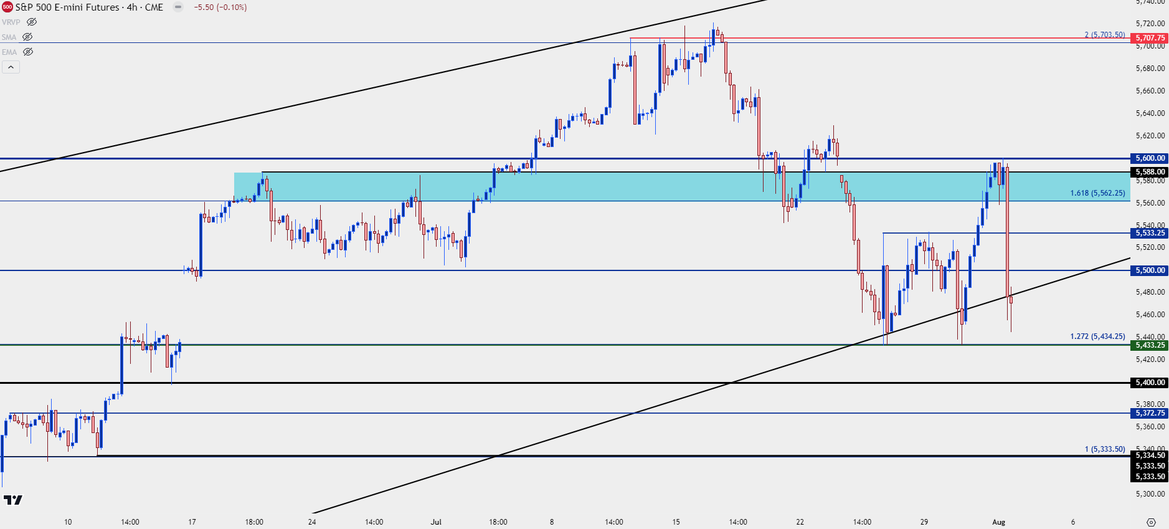The width and height of the screenshot is (1169, 529).
Task: Select the 5,588.00 black price label
Action: point(1149,172)
